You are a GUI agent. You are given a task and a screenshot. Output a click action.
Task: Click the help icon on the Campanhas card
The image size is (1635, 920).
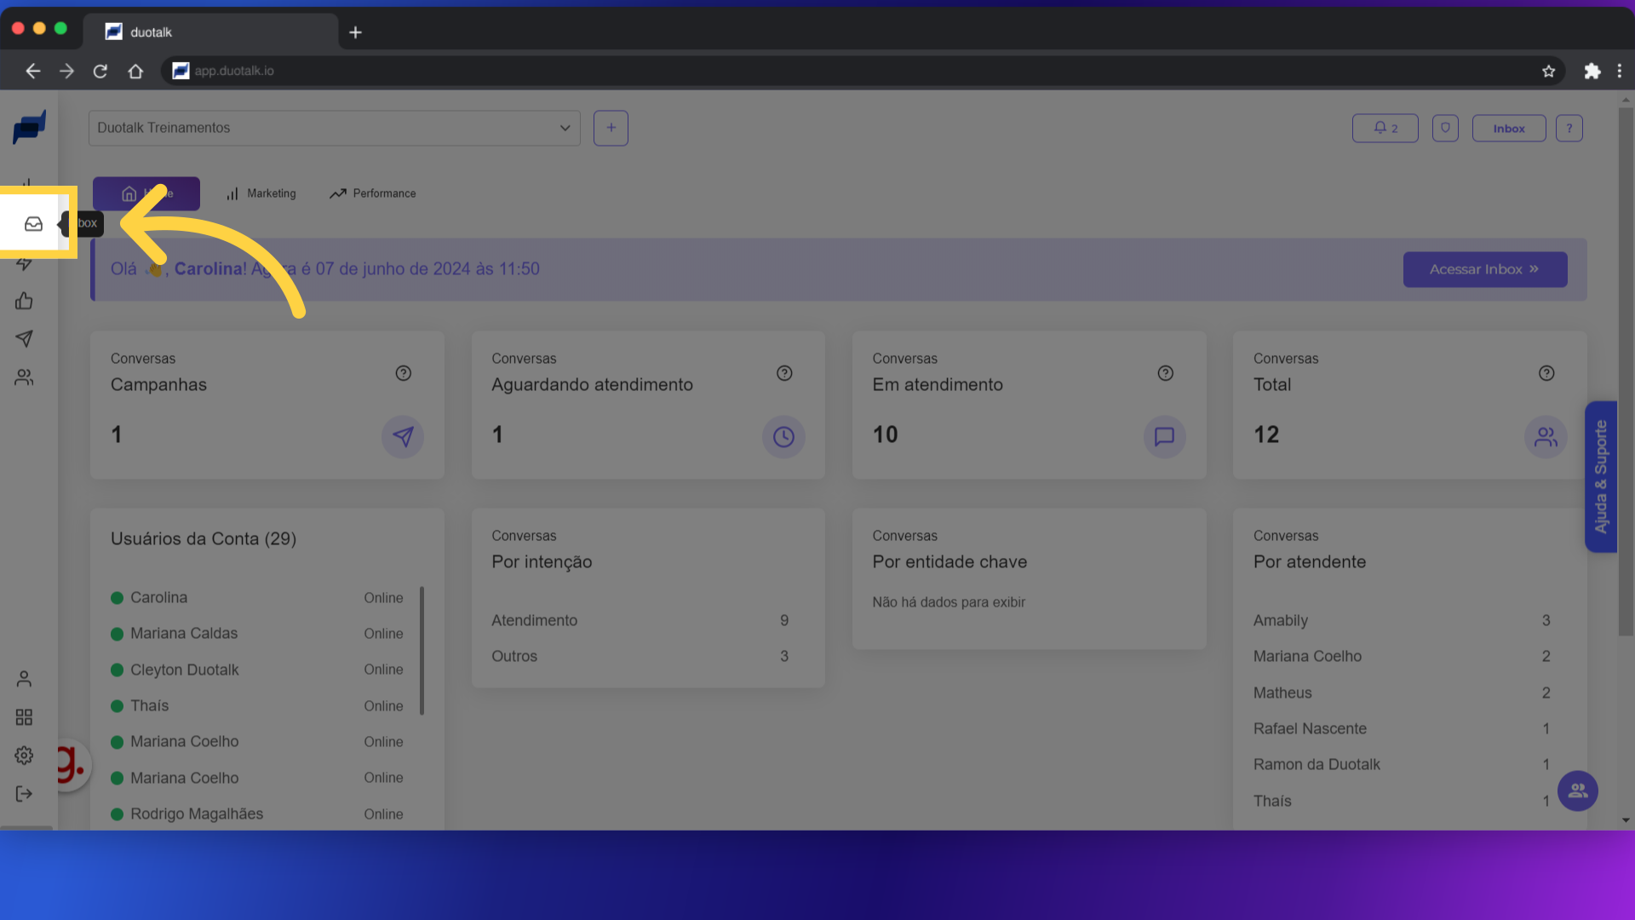(x=404, y=373)
